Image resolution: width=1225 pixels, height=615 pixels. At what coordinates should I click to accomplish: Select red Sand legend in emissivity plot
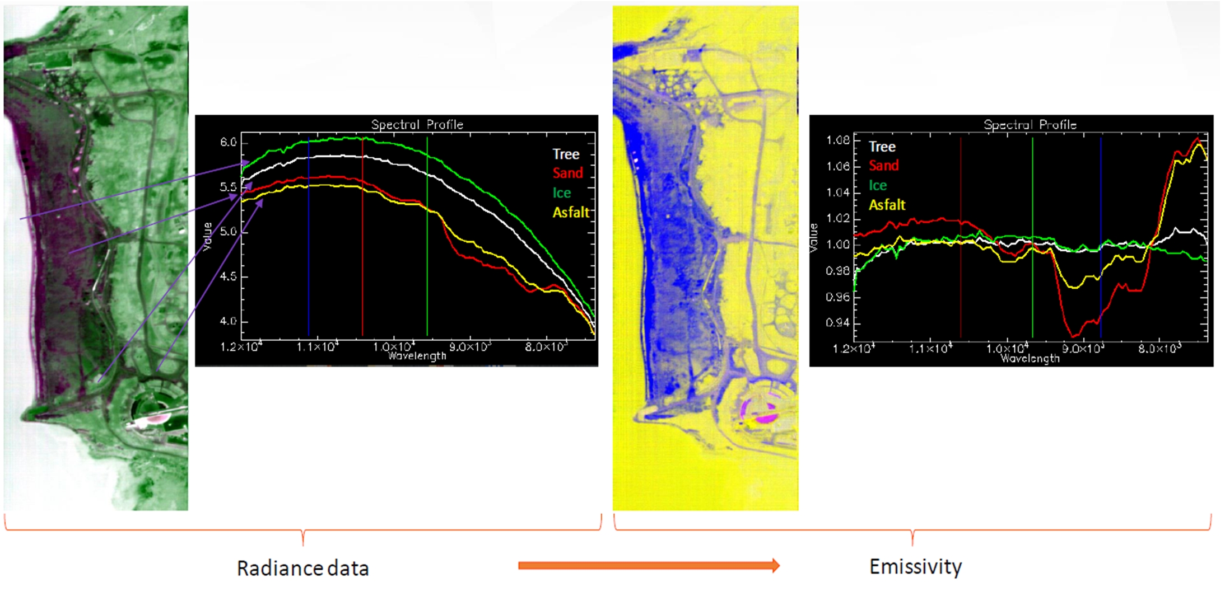883,166
